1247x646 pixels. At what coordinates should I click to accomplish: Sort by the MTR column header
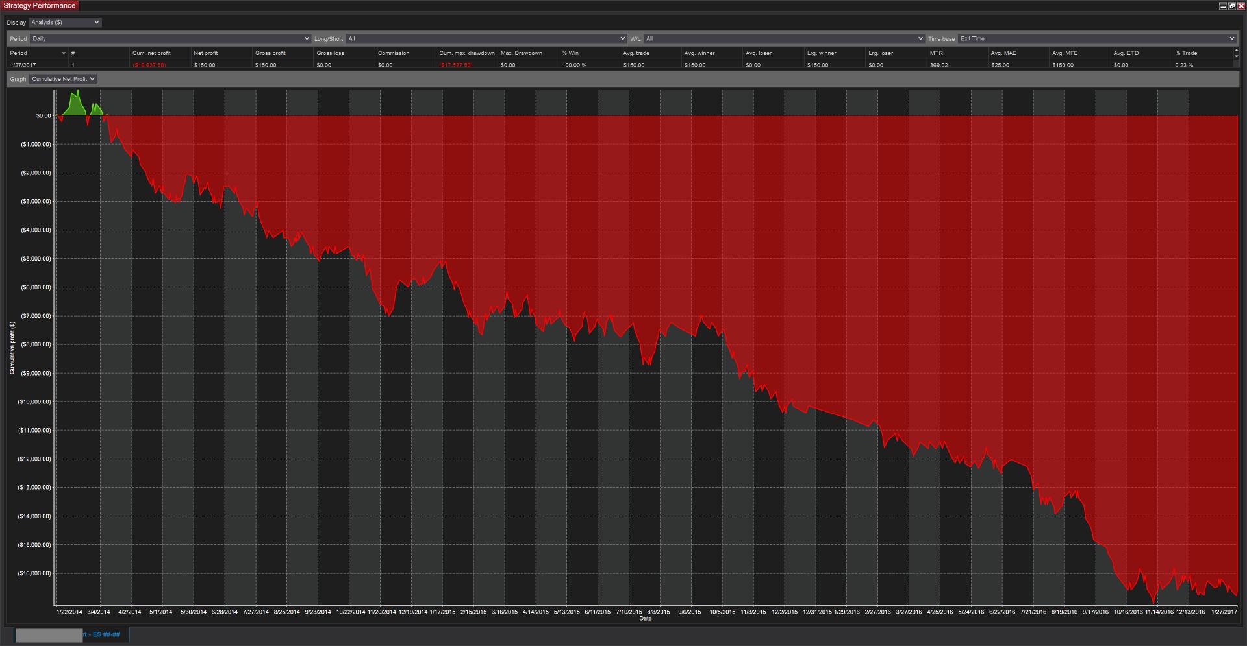coord(958,53)
